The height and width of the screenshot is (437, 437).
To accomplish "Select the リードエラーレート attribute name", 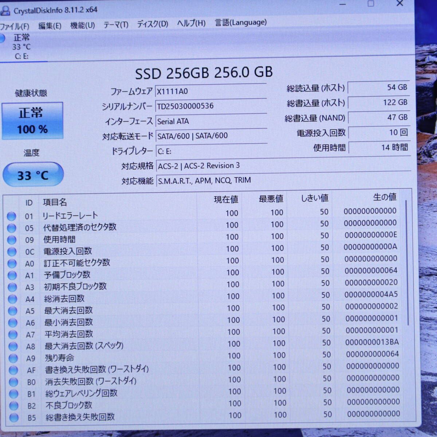I will coord(70,216).
